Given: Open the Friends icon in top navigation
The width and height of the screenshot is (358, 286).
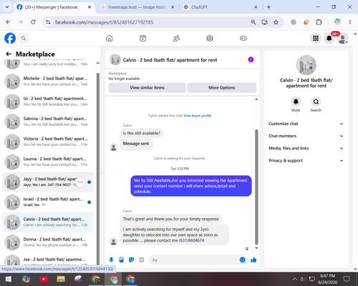Looking at the screenshot, I should click(x=176, y=38).
